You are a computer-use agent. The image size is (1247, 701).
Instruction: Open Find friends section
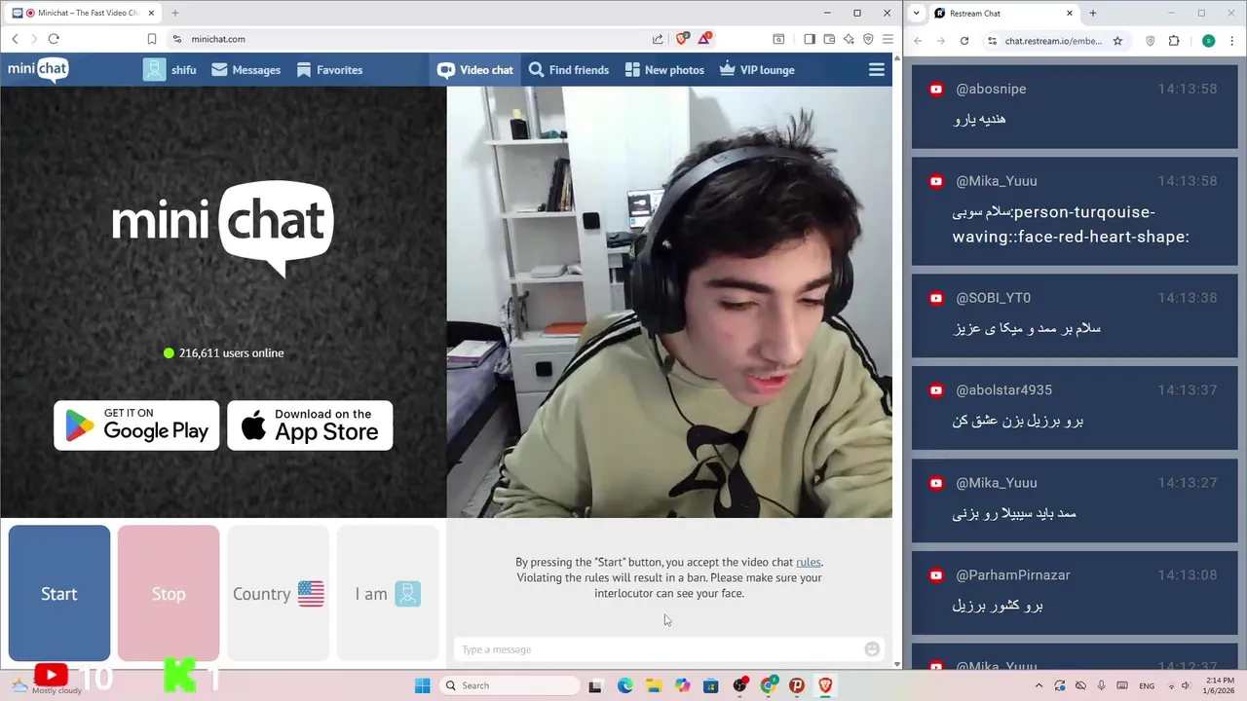click(569, 70)
